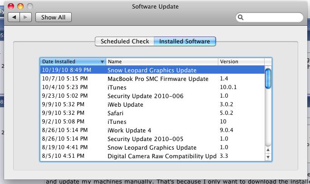Select the Security Update 2010-006 row
This screenshot has width=310, height=184.
pos(153,96)
